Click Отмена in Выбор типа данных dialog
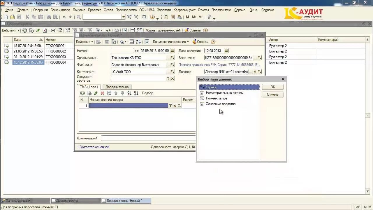The width and height of the screenshot is (373, 210). click(273, 94)
